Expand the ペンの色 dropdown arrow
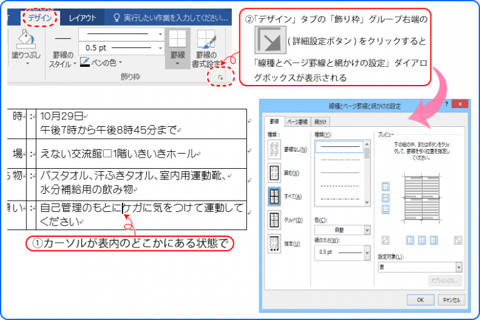The image size is (480, 320). point(121,62)
